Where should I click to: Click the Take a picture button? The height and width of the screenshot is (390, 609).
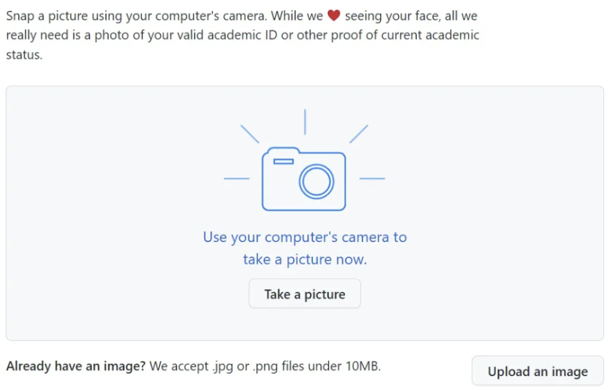point(304,294)
